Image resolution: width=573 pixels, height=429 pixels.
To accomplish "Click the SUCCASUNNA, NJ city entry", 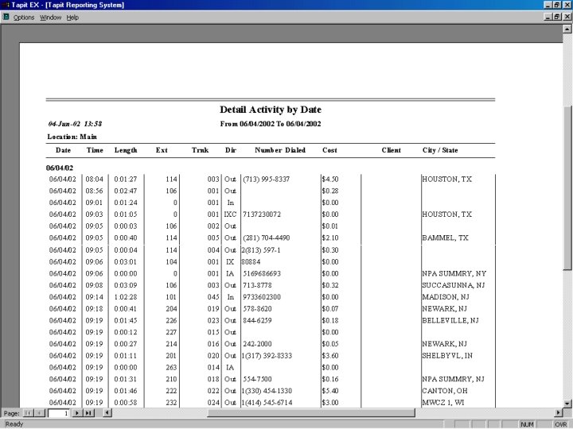I will 453,285.
